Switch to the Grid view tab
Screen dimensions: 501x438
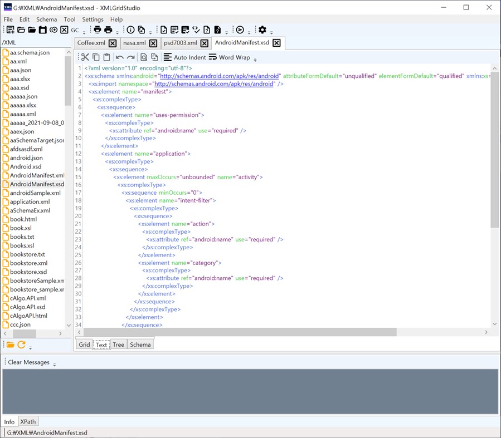(84, 345)
